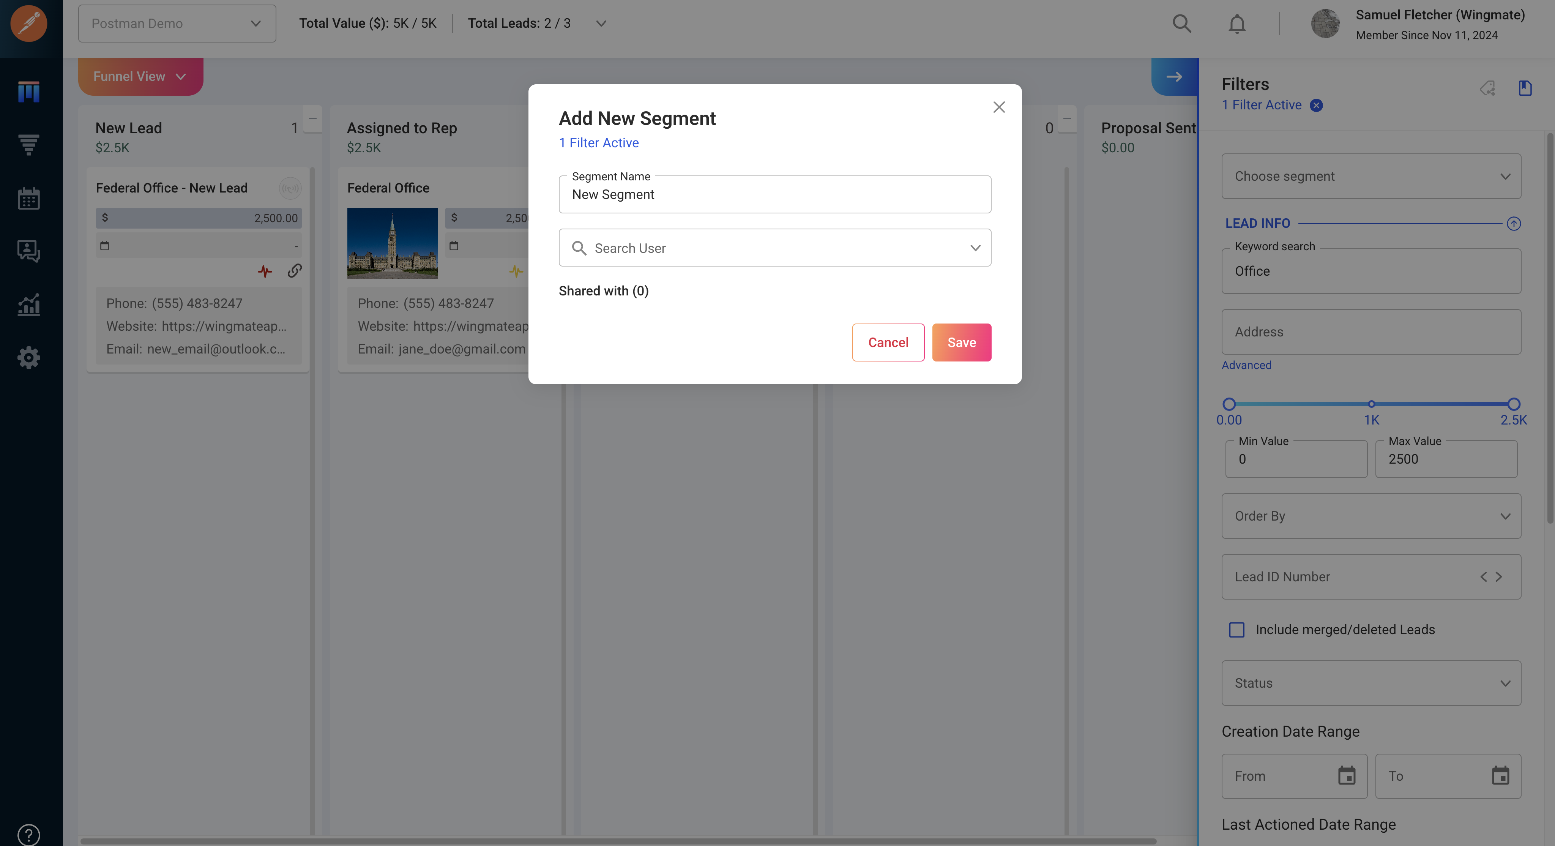Viewport: 1555px width, 846px height.
Task: Click the Keyword search field
Action: point(1371,271)
